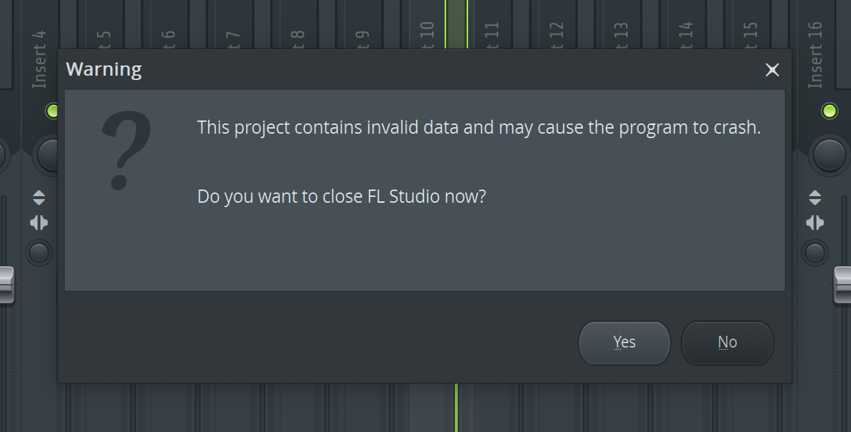Click the Insert 16 stereo separation knob

815,252
